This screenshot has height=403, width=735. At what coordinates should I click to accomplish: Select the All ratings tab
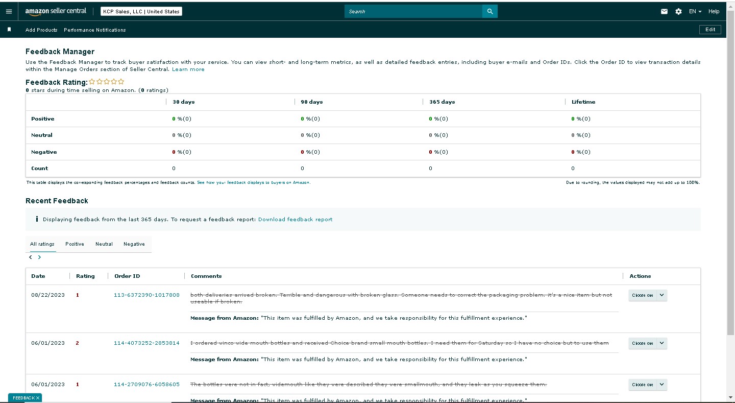click(42, 244)
